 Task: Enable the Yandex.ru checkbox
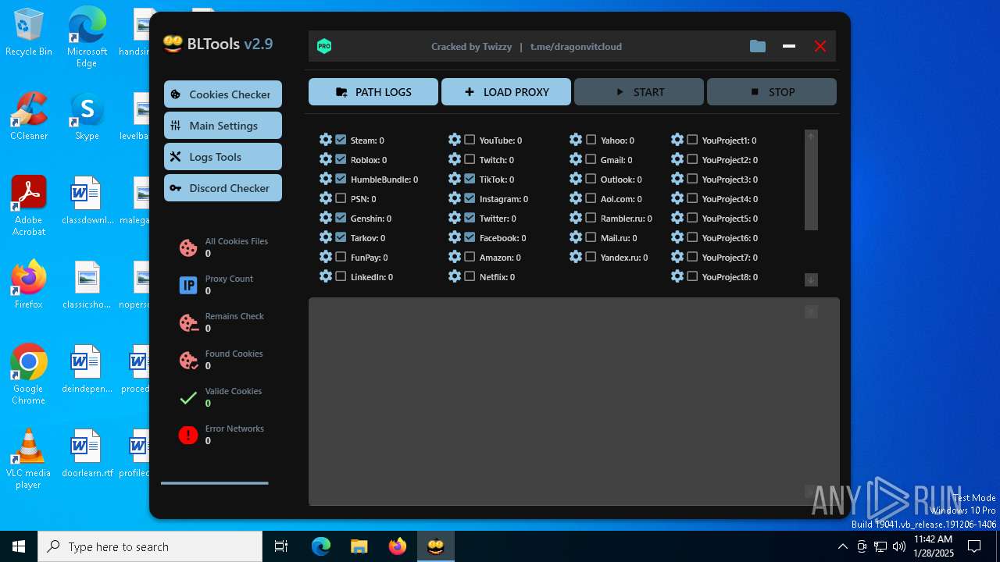click(x=591, y=257)
